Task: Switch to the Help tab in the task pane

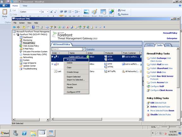Action: tap(167, 45)
